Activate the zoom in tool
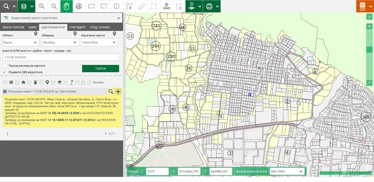Viewport: 374px width, 182px height. 42,6
